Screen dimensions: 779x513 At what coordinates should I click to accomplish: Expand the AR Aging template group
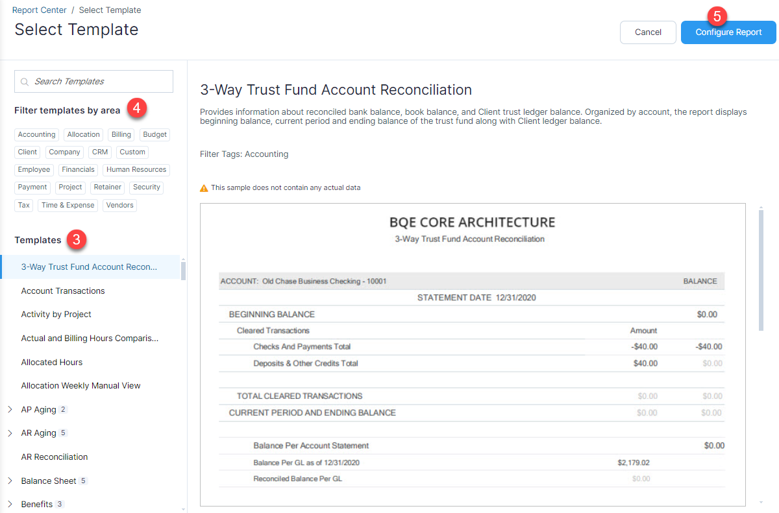(10, 433)
